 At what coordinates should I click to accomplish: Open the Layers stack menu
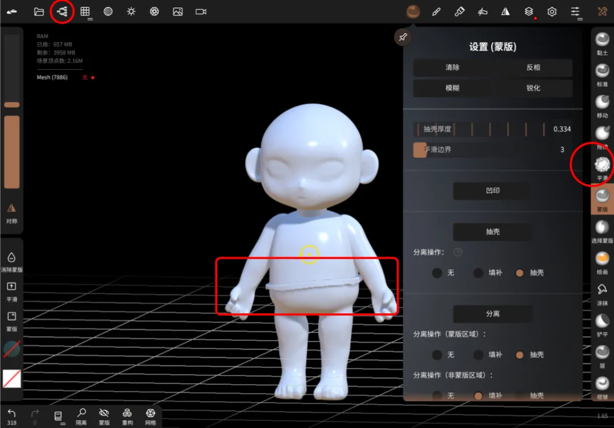pyautogui.click(x=529, y=12)
